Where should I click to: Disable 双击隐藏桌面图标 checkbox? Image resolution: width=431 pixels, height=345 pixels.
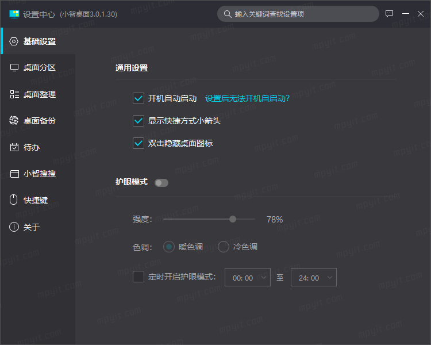(138, 143)
